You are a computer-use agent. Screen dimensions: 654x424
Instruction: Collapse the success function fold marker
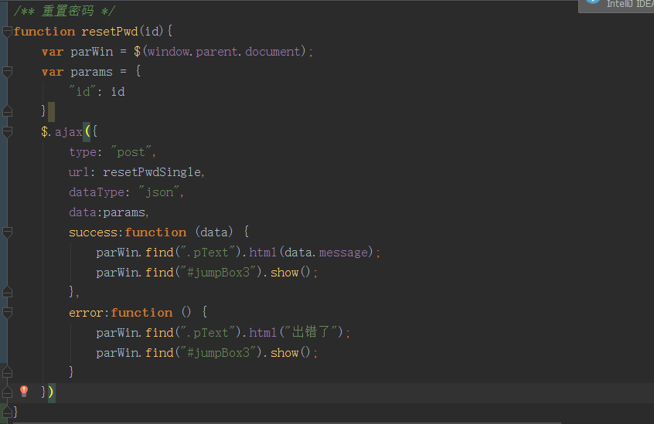(x=7, y=232)
